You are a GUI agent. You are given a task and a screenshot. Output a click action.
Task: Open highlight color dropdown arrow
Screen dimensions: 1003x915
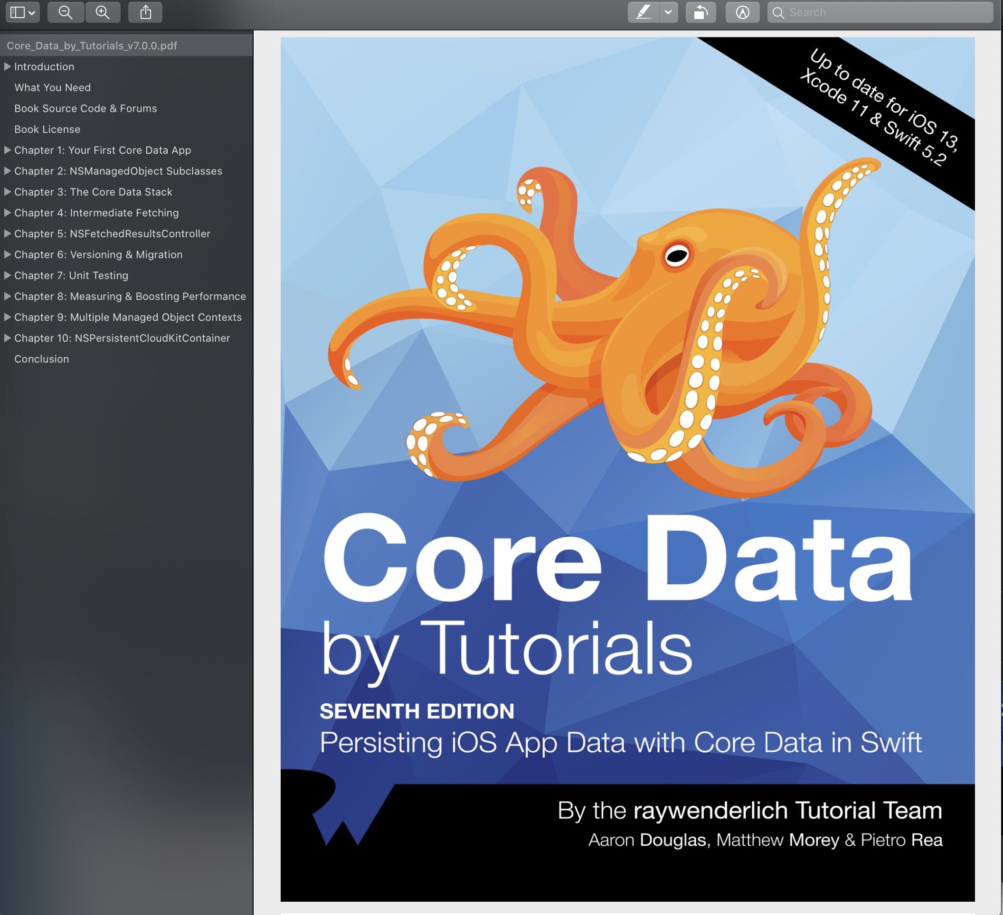click(668, 12)
